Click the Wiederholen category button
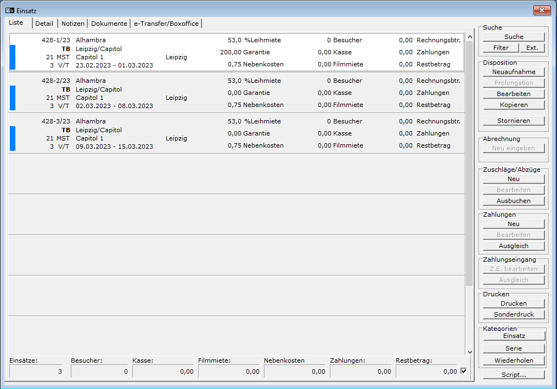This screenshot has height=389, width=557. point(514,360)
